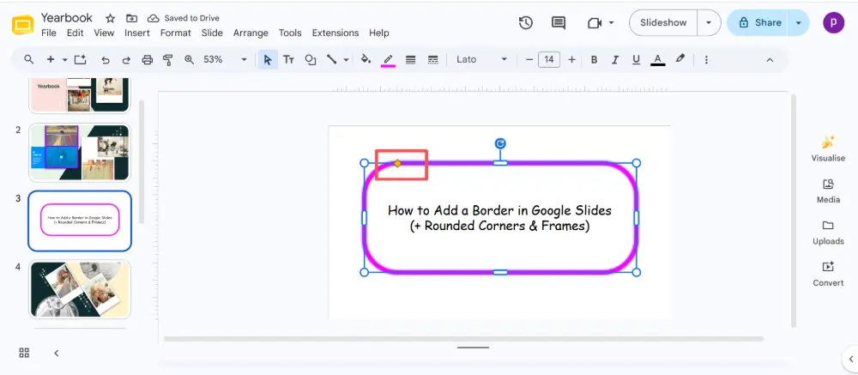
Task: Open the Tools menu
Action: tap(290, 33)
